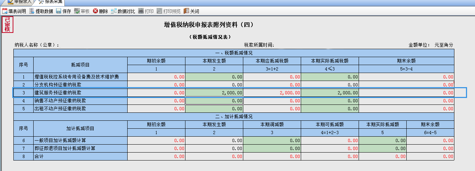Click the title 增值税纳税申报表附列资料（四）
The width and height of the screenshot is (475, 171).
209,25
